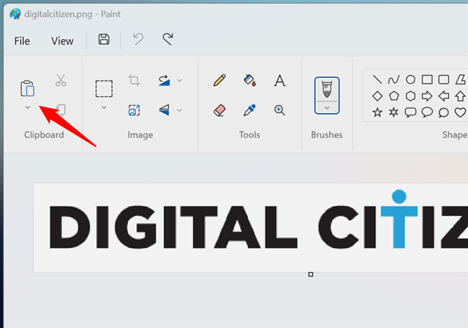Click the Resize and skew icon
468x328 pixels.
pos(134,110)
